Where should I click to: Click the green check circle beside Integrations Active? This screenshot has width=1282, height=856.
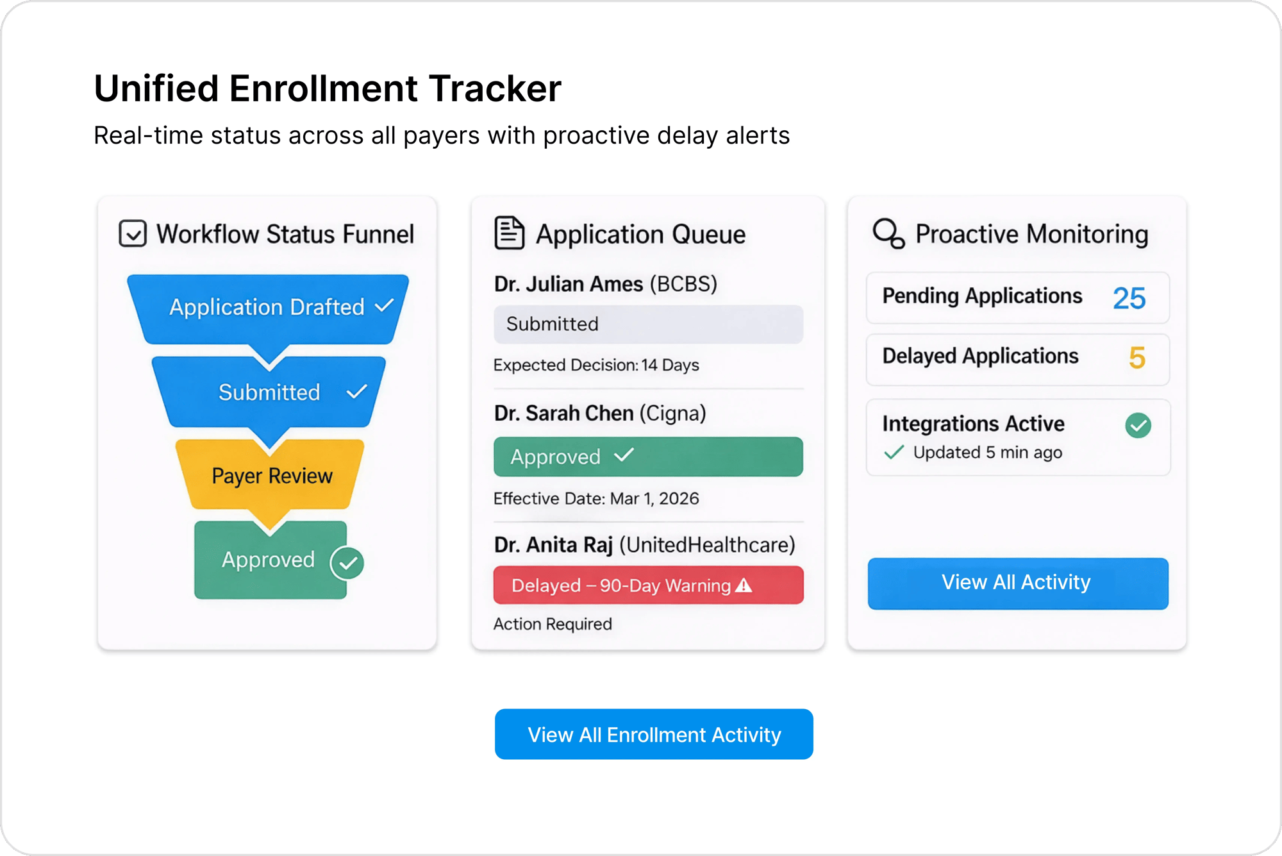[x=1139, y=423]
